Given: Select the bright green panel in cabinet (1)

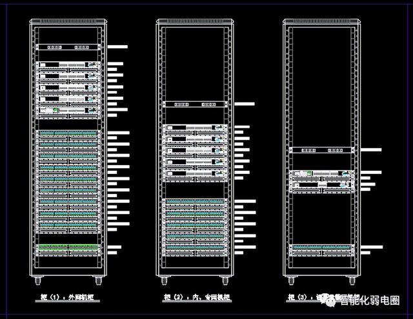Looking at the screenshot, I should (68, 247).
